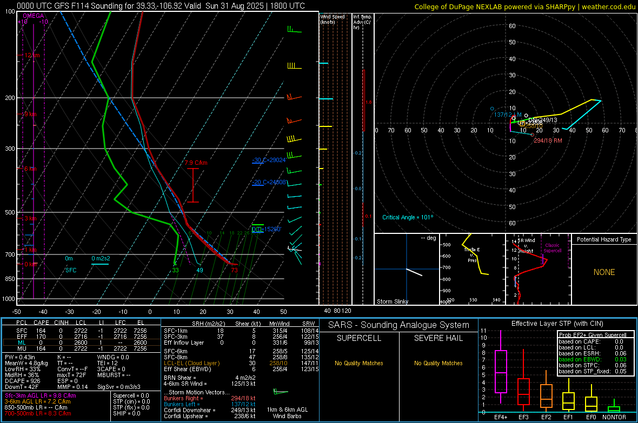The width and height of the screenshot is (638, 423).
Task: Click the 294/18 RM hodograph label
Action: (548, 140)
